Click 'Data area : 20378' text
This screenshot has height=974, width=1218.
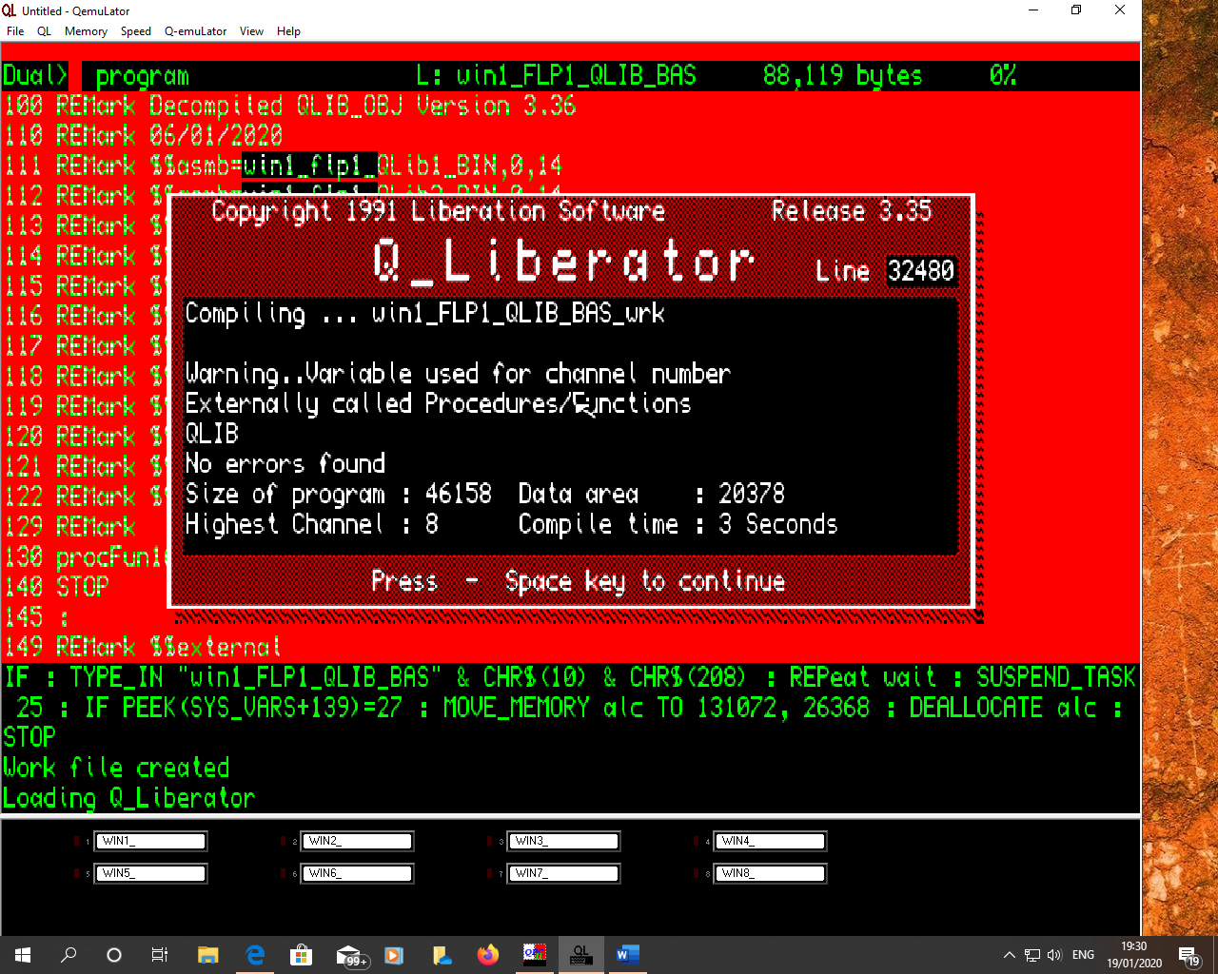click(652, 495)
